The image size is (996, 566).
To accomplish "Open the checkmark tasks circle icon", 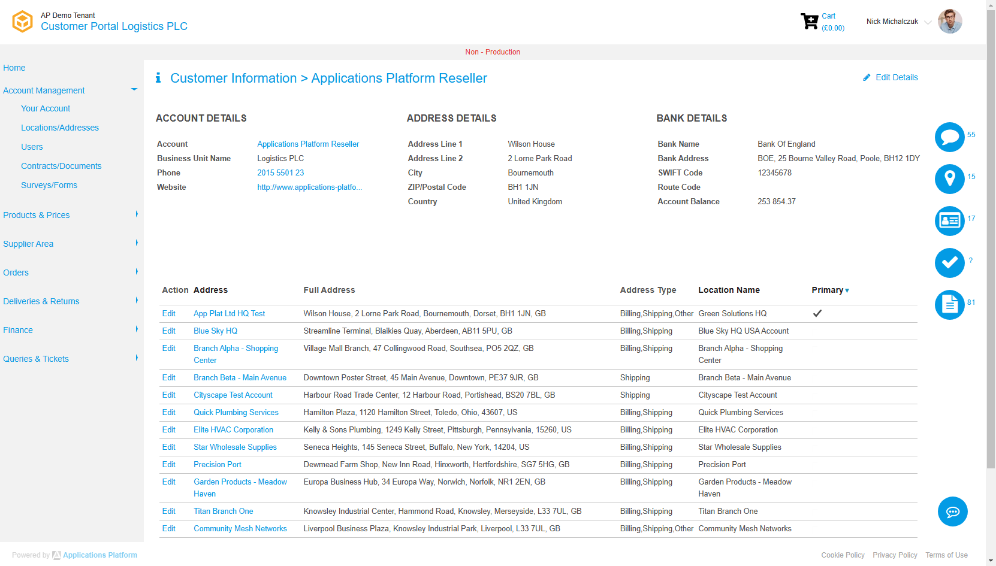I will point(950,263).
